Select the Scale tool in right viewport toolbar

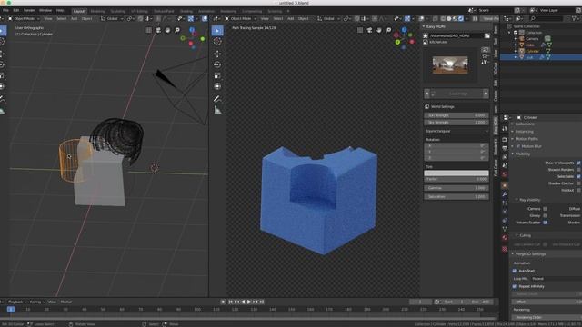217,75
